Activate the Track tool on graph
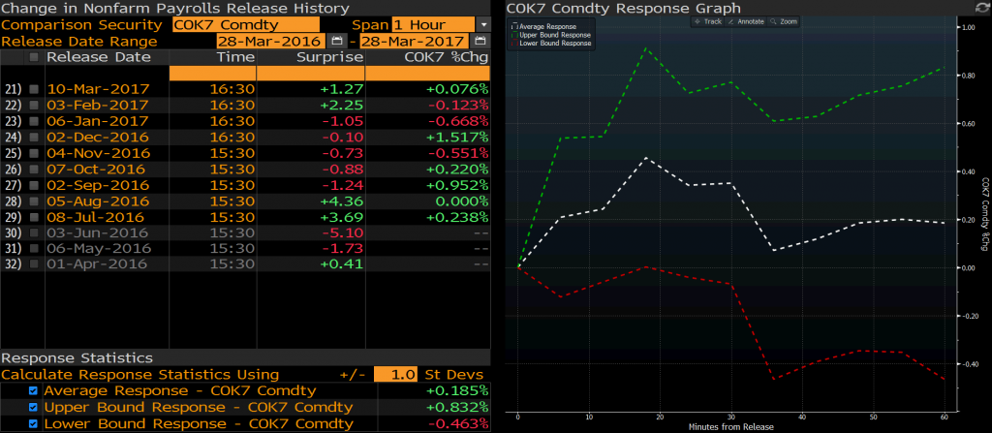Screen dimensions: 992x433 (707, 21)
